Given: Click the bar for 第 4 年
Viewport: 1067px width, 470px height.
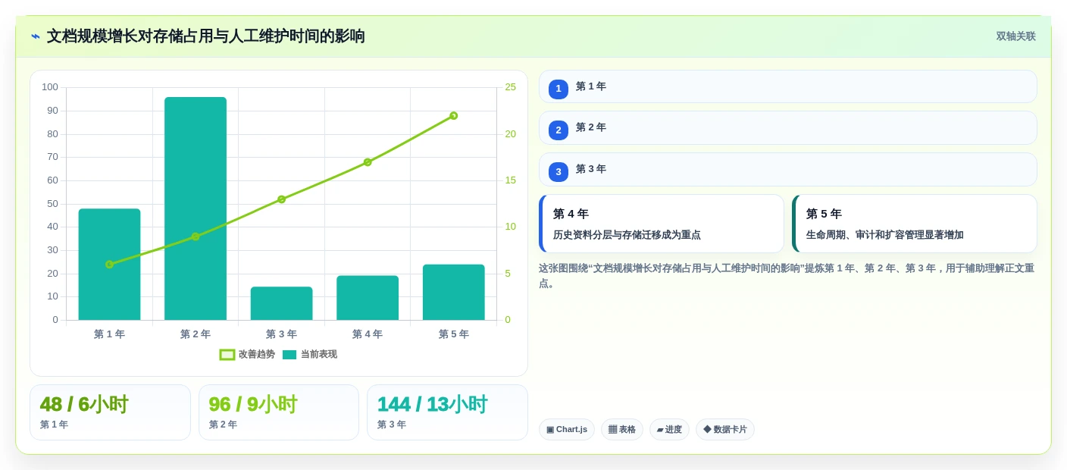Looking at the screenshot, I should tap(368, 298).
